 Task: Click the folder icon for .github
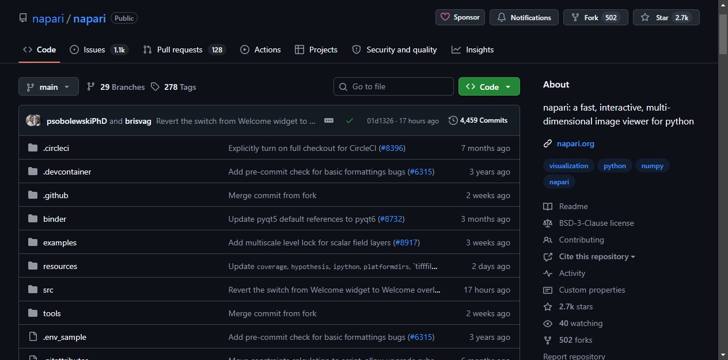pyautogui.click(x=33, y=195)
